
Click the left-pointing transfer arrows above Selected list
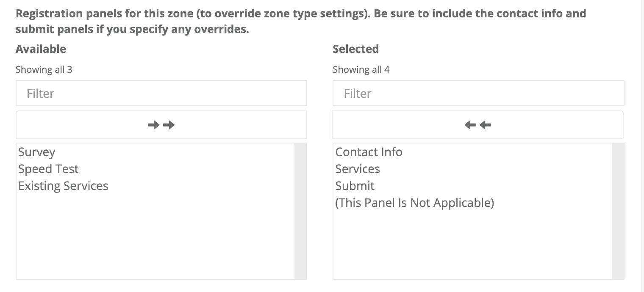click(x=478, y=124)
